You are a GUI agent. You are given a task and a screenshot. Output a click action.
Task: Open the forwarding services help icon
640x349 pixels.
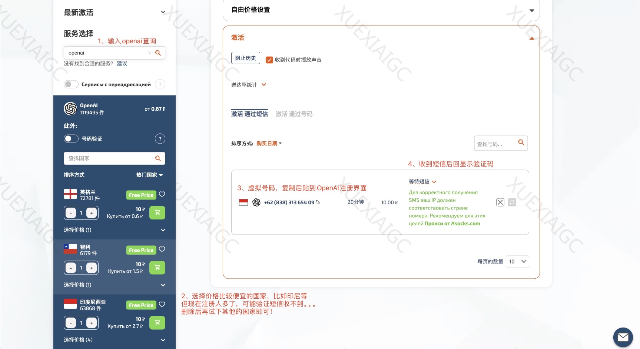pyautogui.click(x=160, y=84)
